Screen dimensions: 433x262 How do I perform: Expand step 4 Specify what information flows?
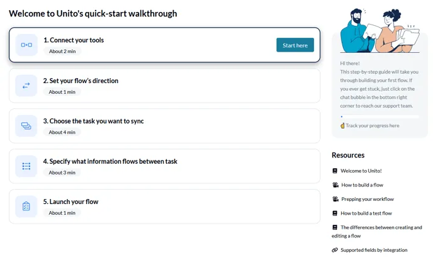point(164,166)
